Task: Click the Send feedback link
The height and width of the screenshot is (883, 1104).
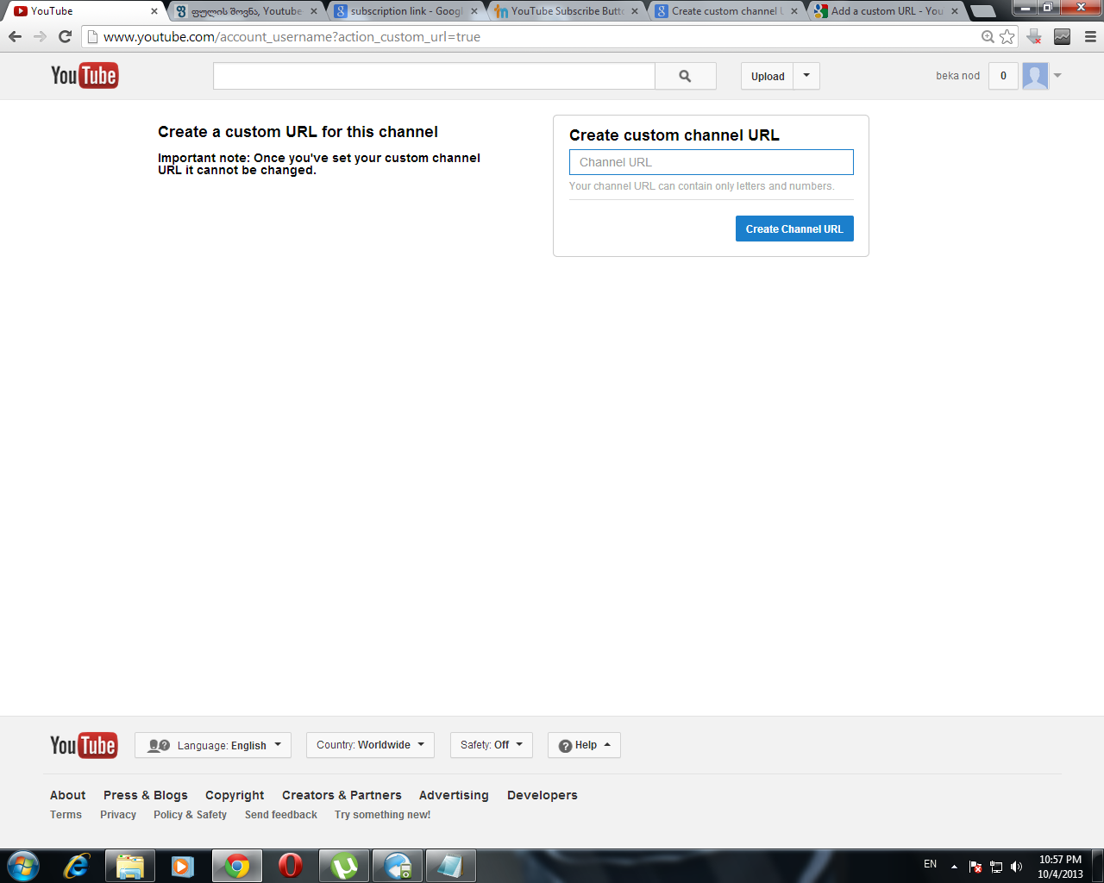Action: [x=281, y=815]
